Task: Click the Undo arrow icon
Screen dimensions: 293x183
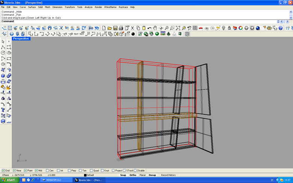Action: [149, 28]
